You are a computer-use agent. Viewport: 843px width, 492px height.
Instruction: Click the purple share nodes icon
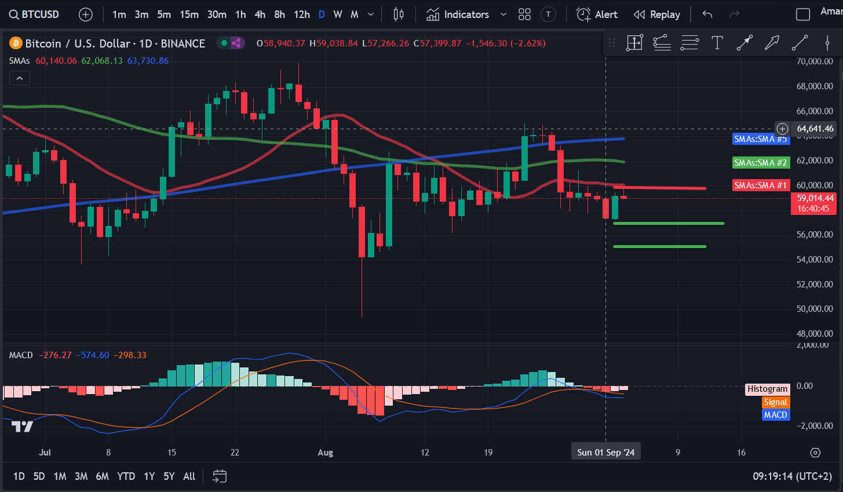236,43
